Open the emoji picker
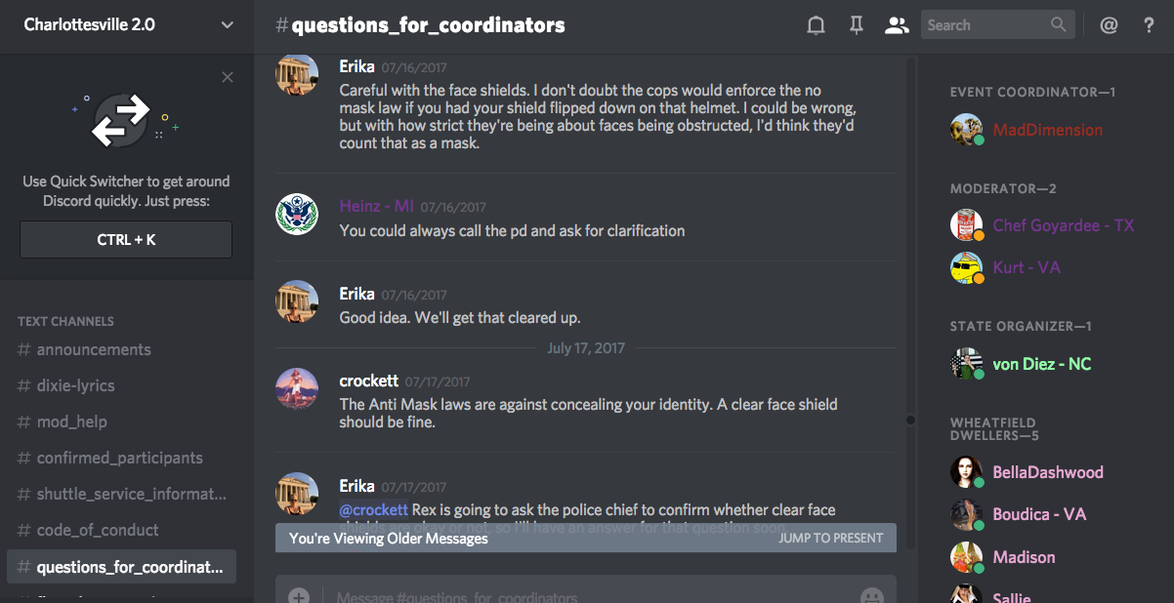 coord(871,595)
